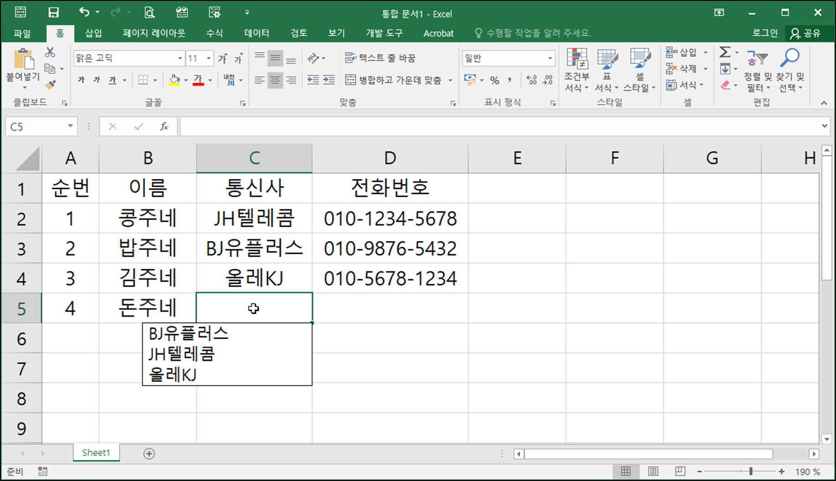The image size is (836, 481).
Task: Add new sheet with plus icon
Action: click(149, 454)
